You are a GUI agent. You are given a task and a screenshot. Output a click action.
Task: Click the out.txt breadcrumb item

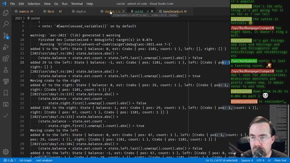point(34,18)
